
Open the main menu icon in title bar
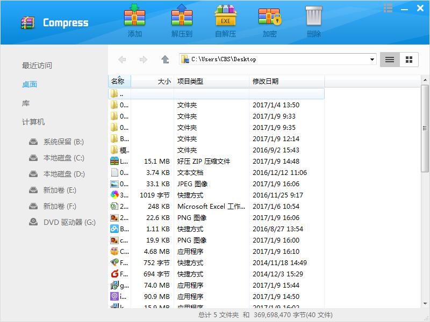(388, 8)
